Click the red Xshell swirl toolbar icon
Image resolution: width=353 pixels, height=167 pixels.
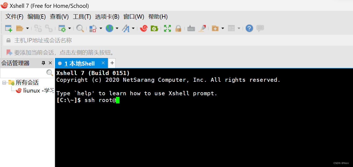144,28
